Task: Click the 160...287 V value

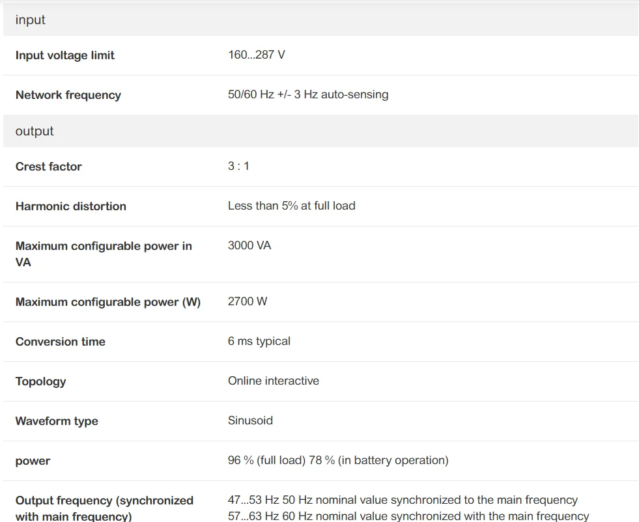Action: (256, 55)
